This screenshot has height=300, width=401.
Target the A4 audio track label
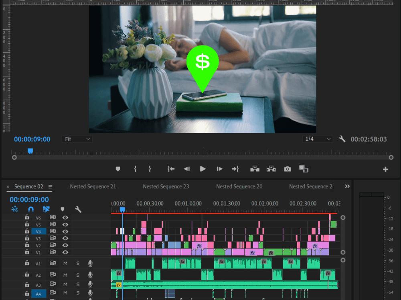(x=38, y=294)
